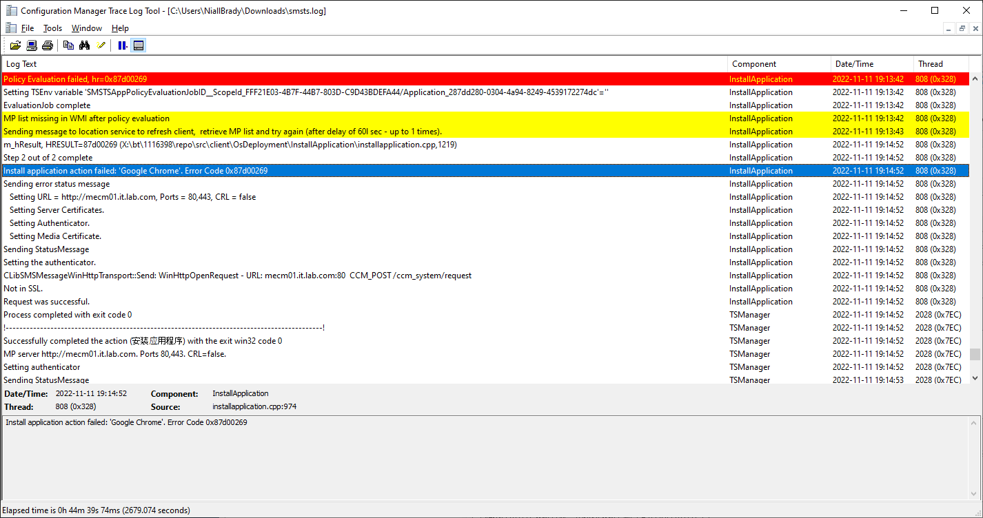Click the Highlight pencil toolbar icon
The image size is (983, 518).
(x=101, y=45)
